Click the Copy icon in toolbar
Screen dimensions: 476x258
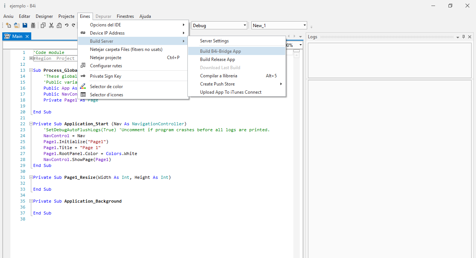point(43,26)
